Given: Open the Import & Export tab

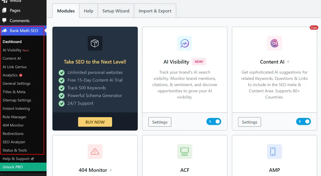Looking at the screenshot, I should coord(155,11).
